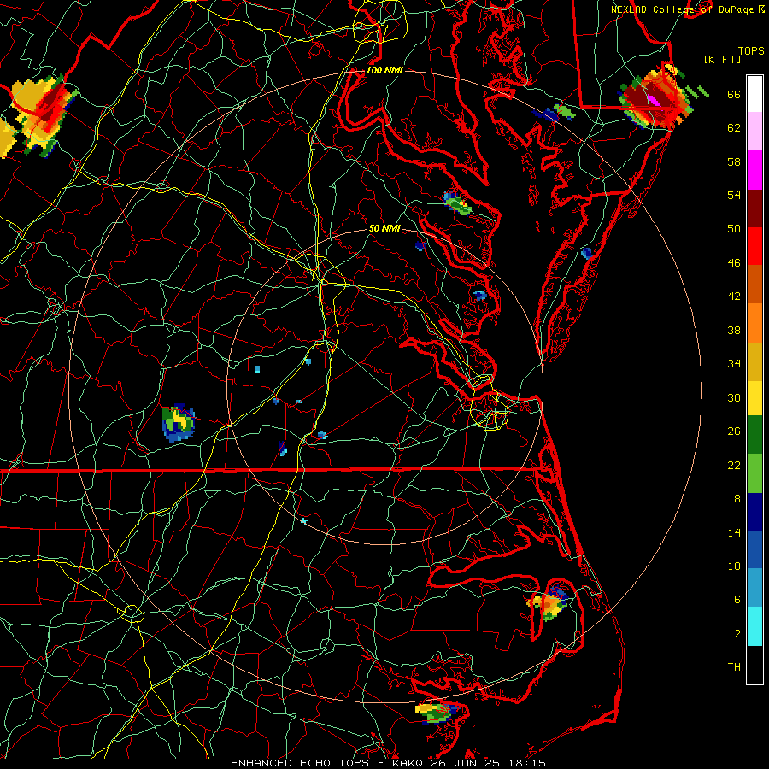Click the "42" legend value
The width and height of the screenshot is (769, 769).
[x=734, y=296]
